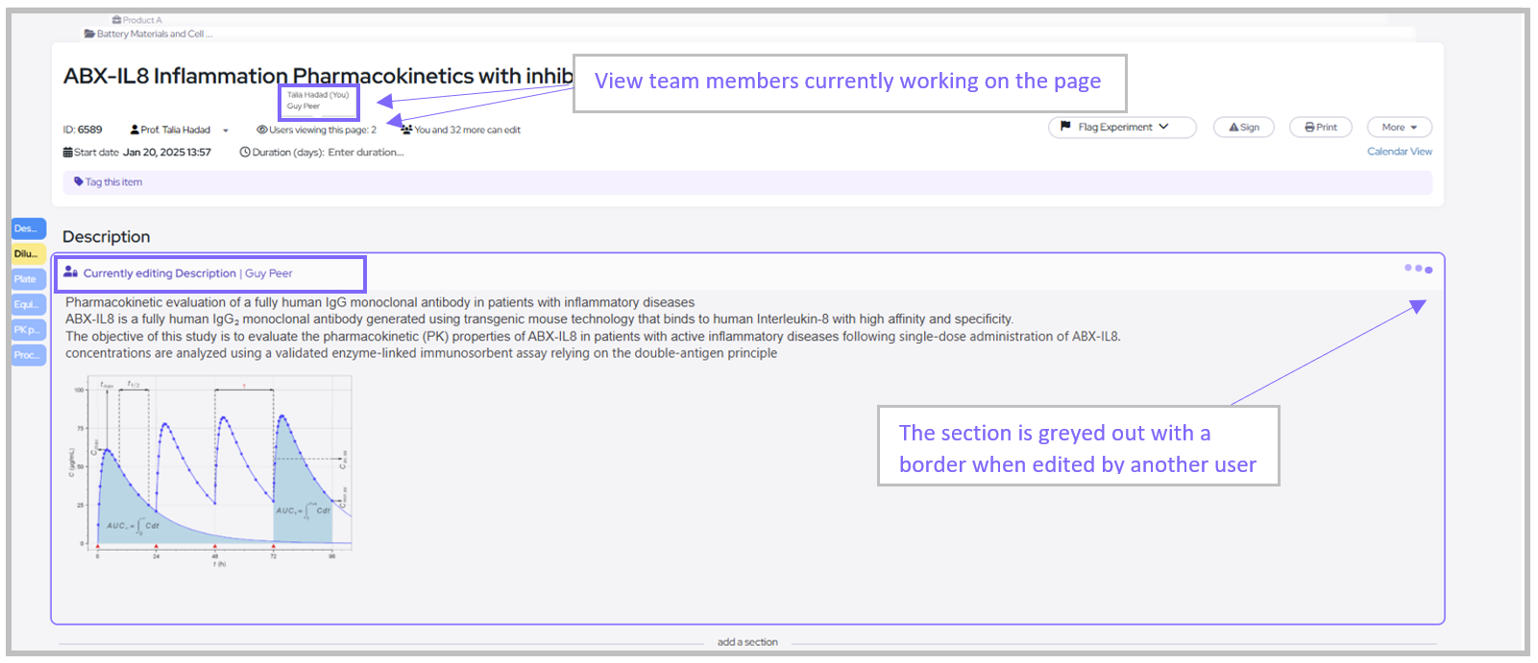
Task: Click the folder icon in breadcrumb
Action: tap(89, 34)
